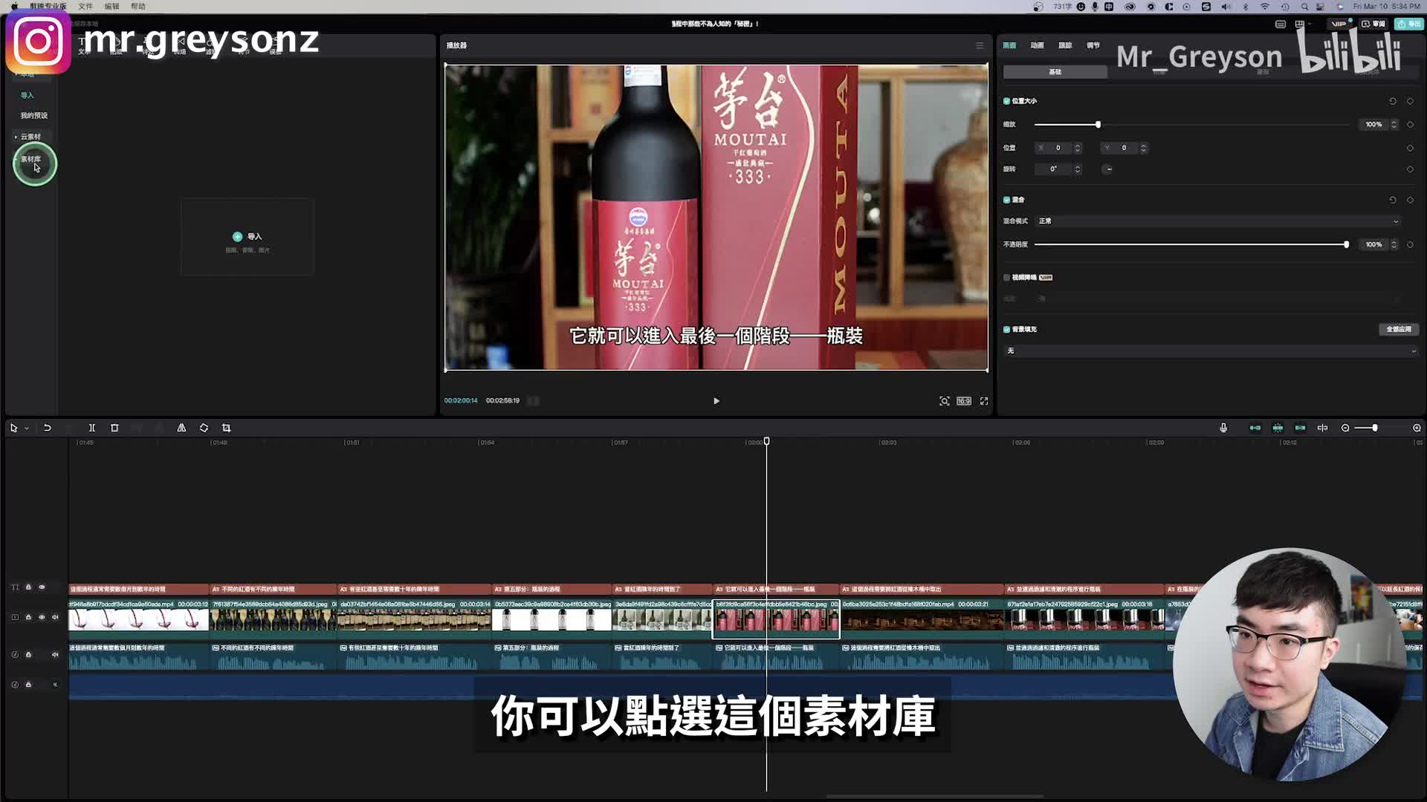Click the 全部应用 button
The image size is (1427, 802).
point(1398,329)
